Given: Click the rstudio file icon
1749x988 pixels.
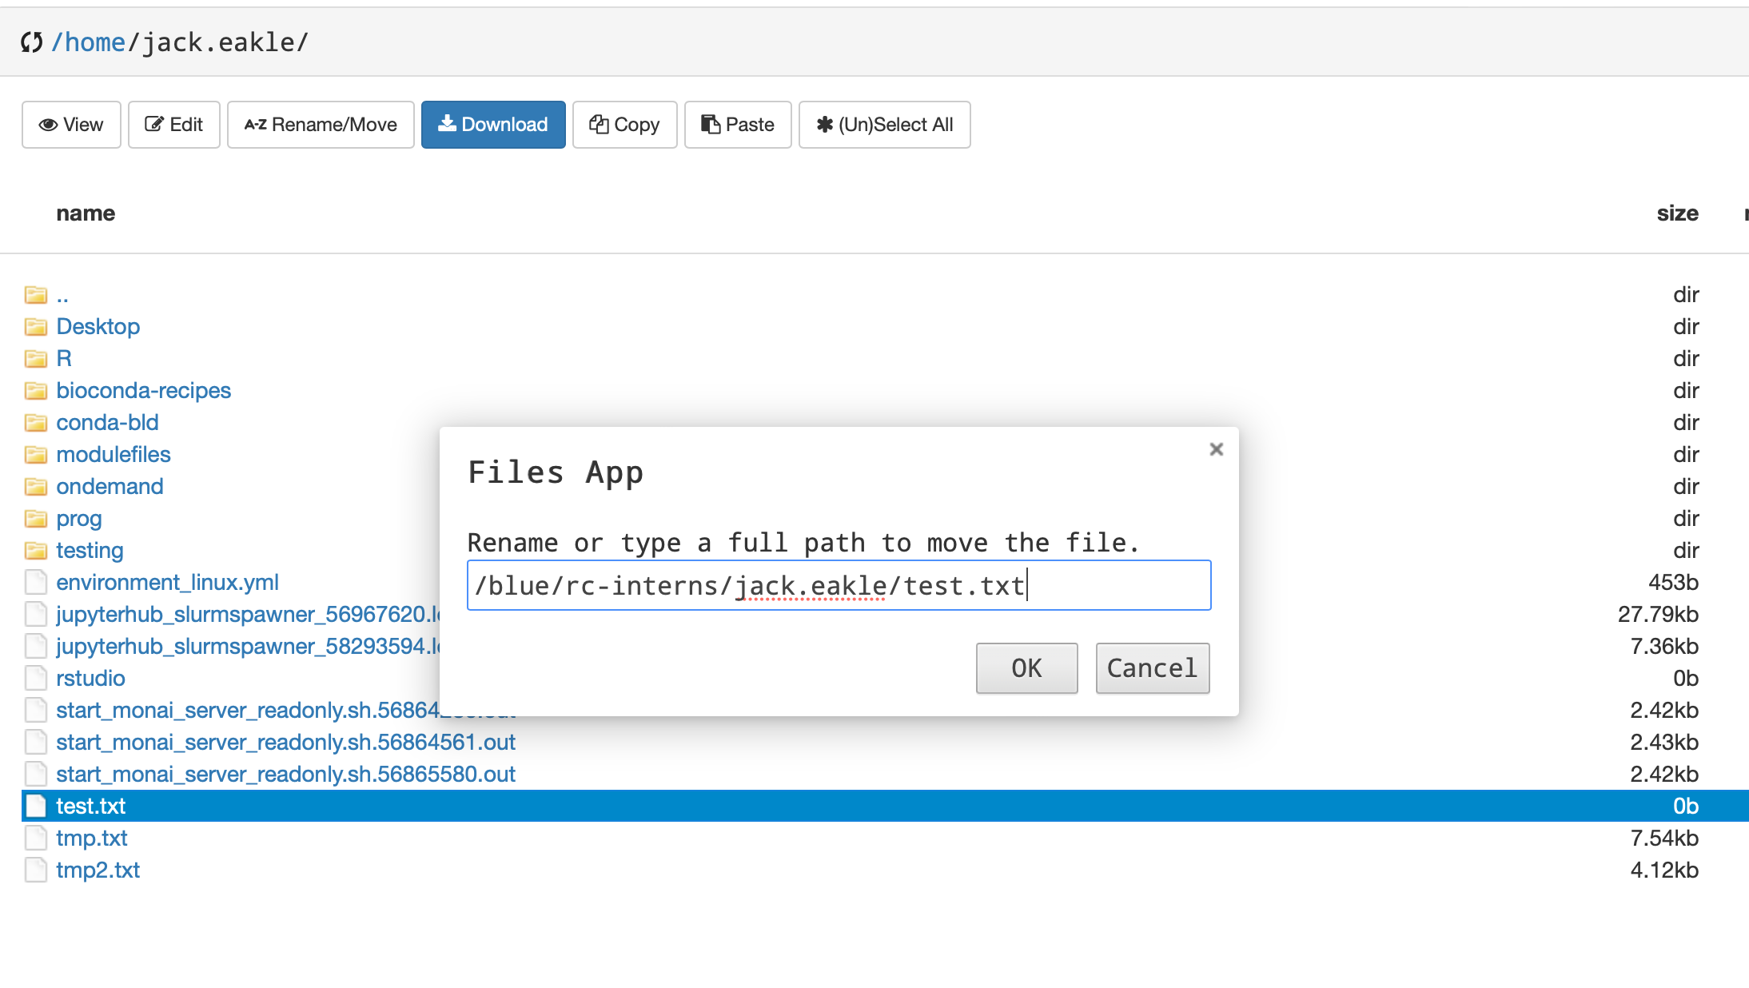Looking at the screenshot, I should [x=35, y=679].
